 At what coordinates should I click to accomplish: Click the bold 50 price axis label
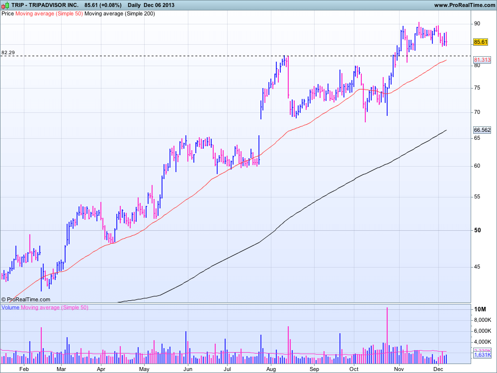(477, 230)
